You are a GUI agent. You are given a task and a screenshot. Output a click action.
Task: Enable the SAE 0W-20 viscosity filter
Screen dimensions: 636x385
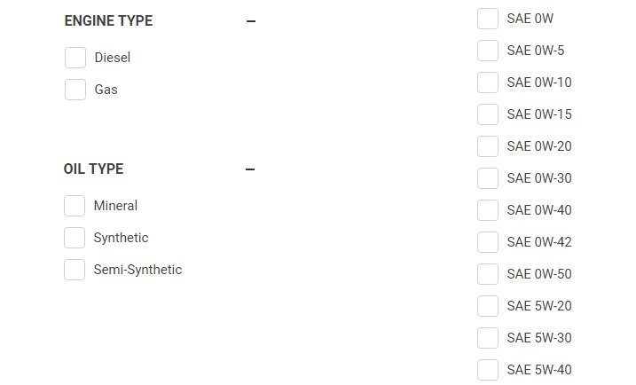(488, 146)
